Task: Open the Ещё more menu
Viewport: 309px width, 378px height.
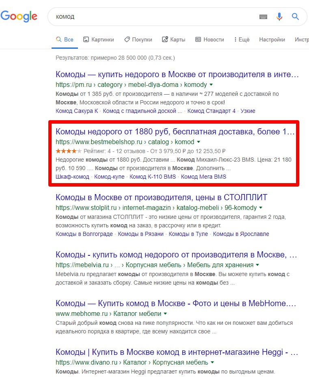Action: (242, 39)
